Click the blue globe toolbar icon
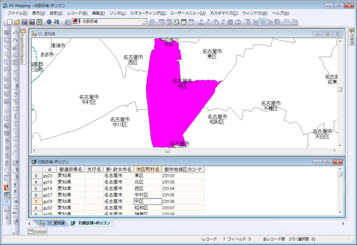The width and height of the screenshot is (357, 245). (x=49, y=21)
